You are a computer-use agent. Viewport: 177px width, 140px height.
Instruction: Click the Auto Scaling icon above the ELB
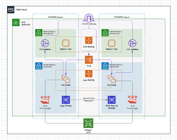point(89,40)
